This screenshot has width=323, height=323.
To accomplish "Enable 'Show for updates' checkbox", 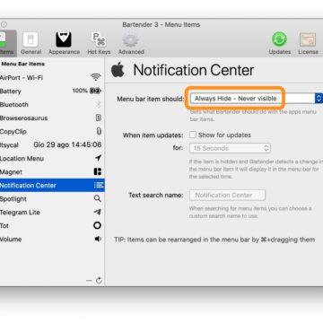I will 193,135.
